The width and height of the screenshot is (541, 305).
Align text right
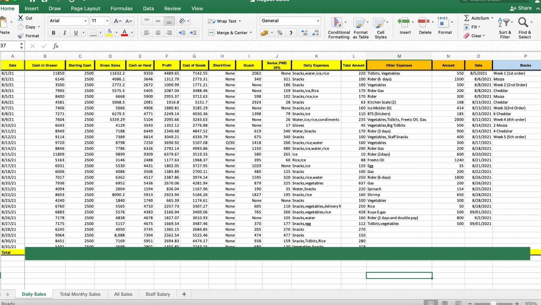[169, 33]
